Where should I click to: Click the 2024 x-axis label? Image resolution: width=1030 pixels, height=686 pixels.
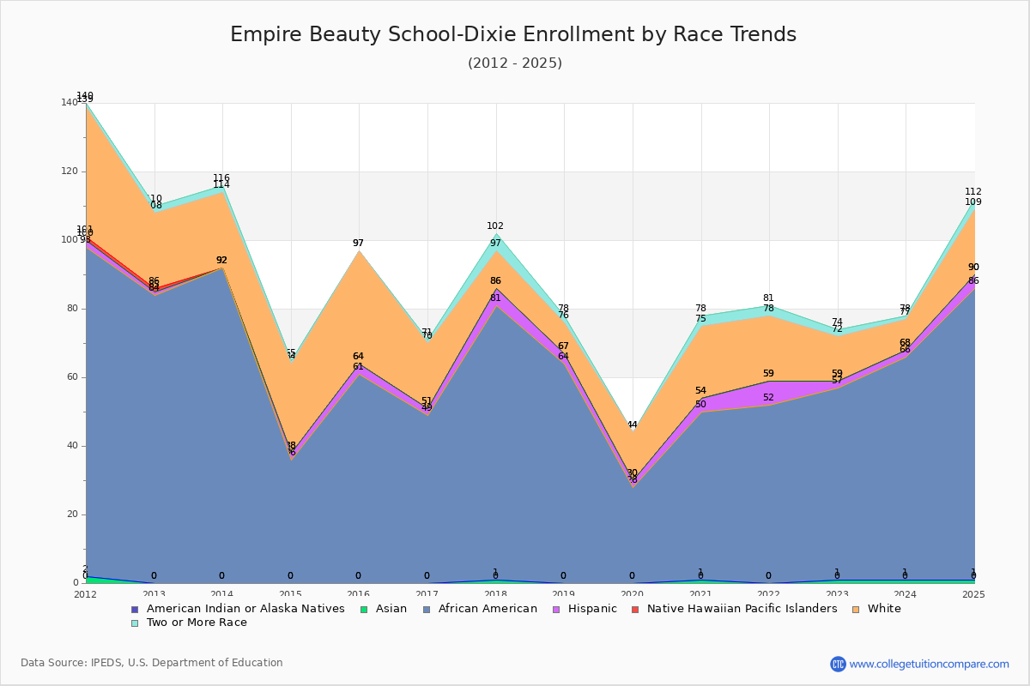click(x=906, y=594)
